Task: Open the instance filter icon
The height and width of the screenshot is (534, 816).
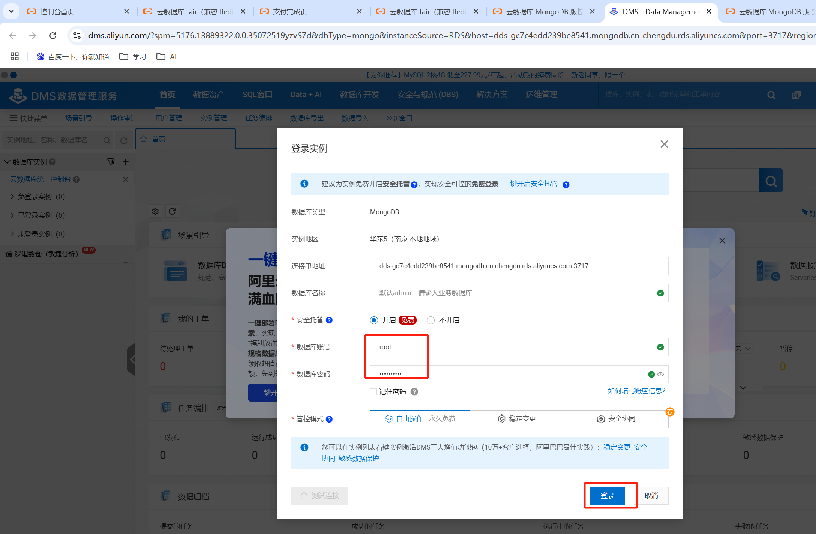Action: click(111, 162)
